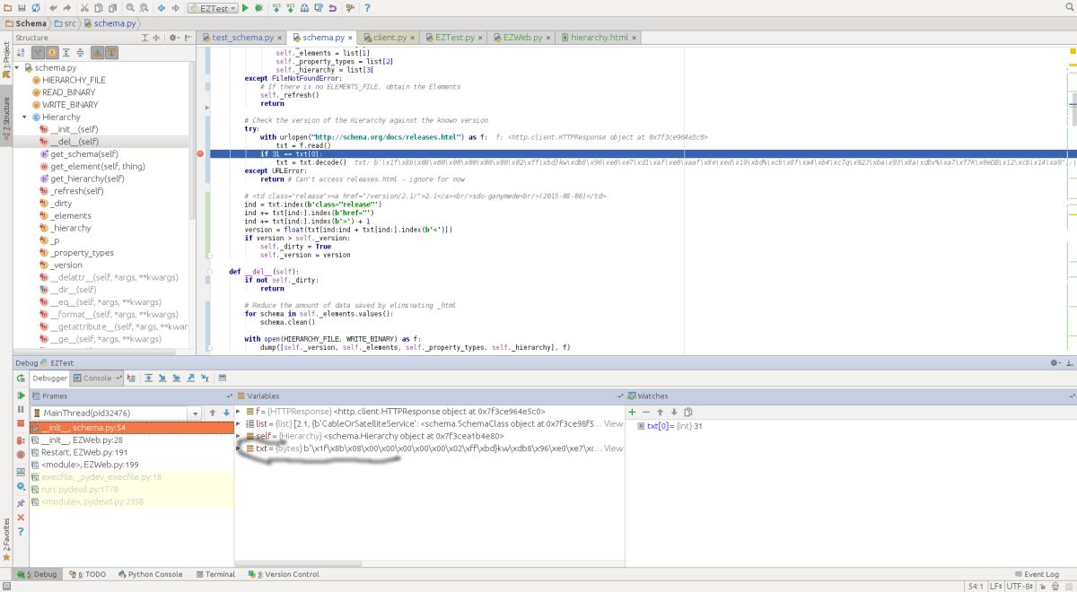
Task: Start debugging with the bug icon
Action: pyautogui.click(x=258, y=7)
